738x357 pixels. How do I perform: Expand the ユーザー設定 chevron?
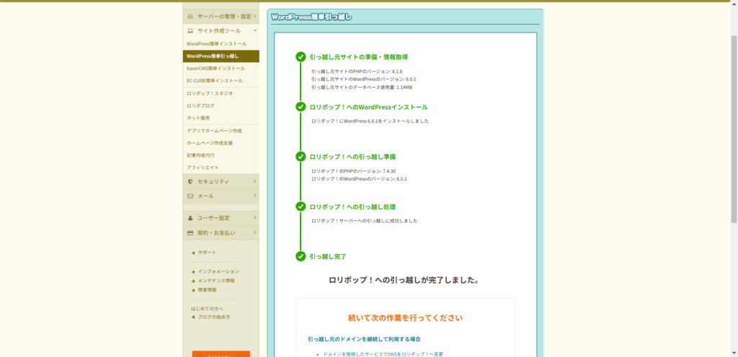pyautogui.click(x=254, y=218)
